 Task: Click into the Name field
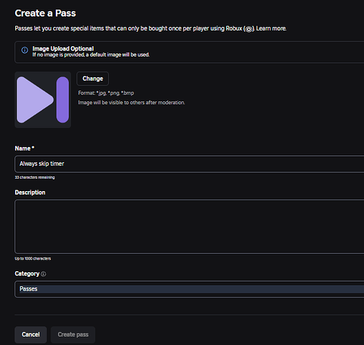[x=189, y=164]
